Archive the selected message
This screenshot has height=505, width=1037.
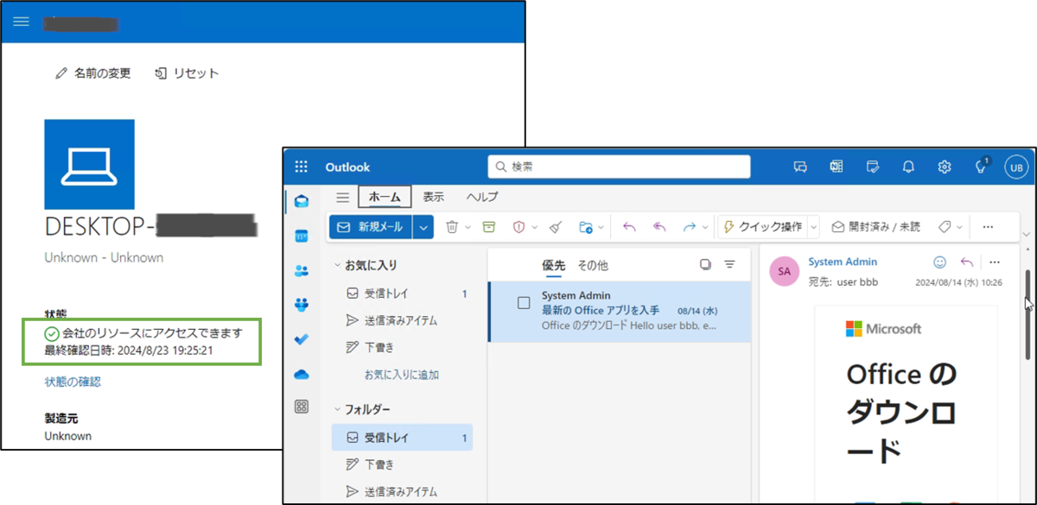pos(489,227)
